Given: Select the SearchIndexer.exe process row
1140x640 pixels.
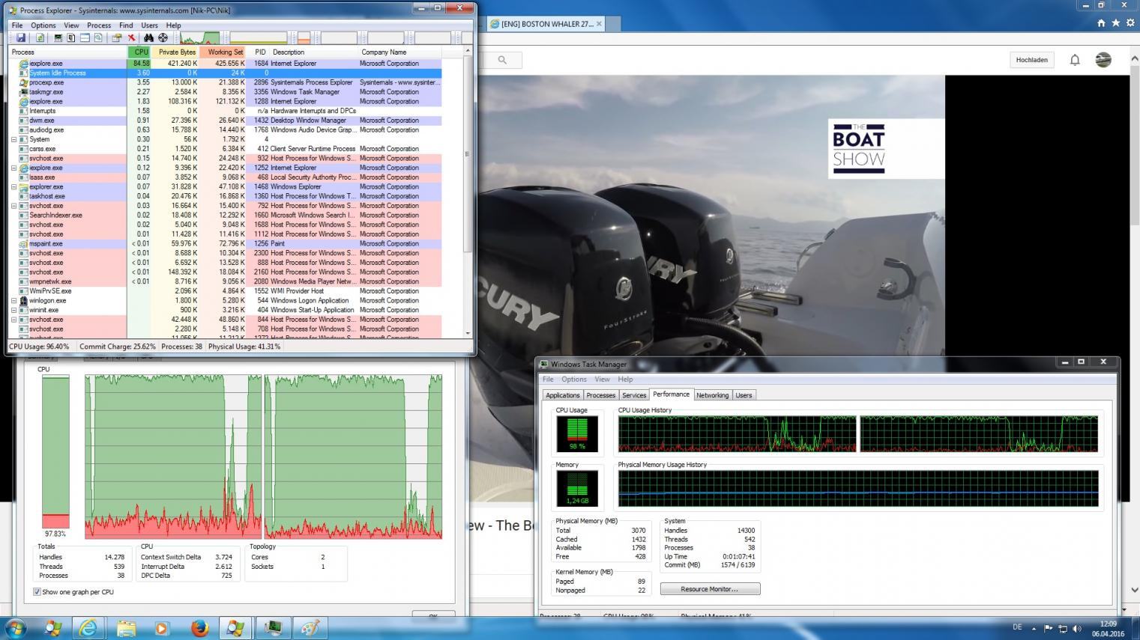Looking at the screenshot, I should (226, 215).
